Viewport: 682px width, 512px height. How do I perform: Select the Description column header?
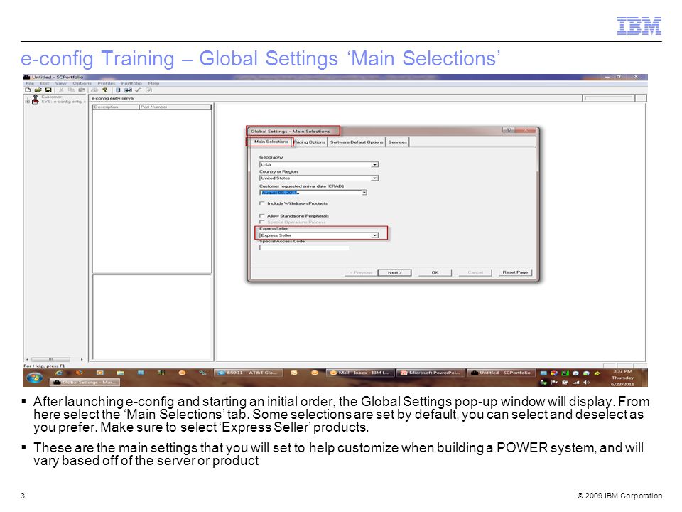click(116, 107)
